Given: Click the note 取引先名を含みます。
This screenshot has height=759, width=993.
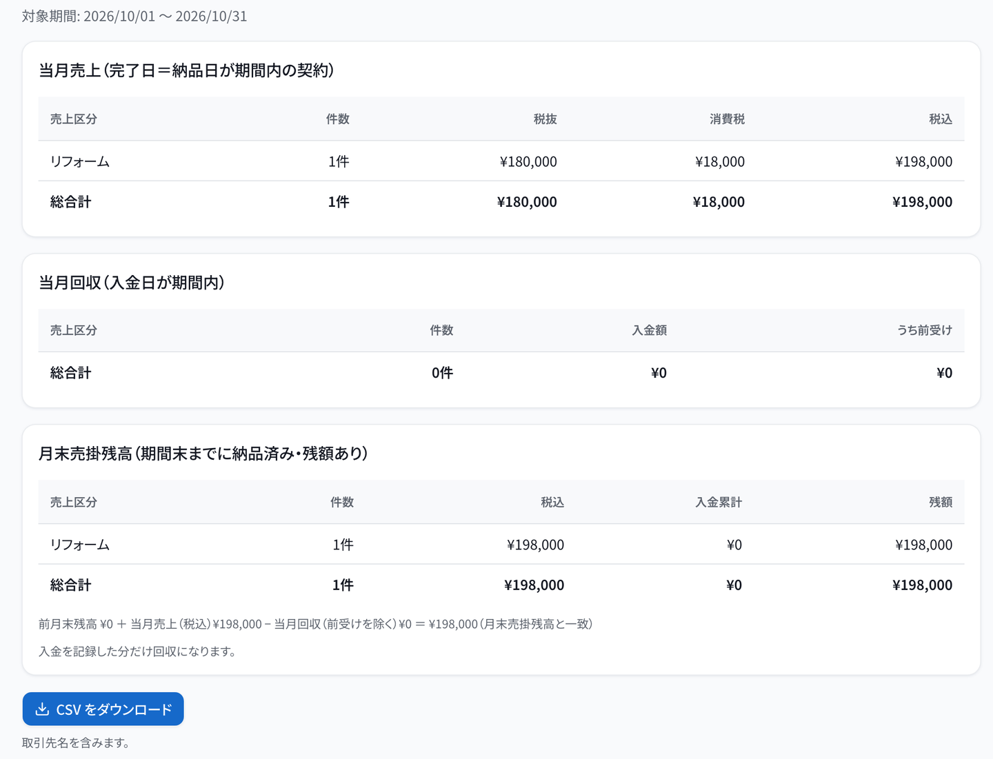Looking at the screenshot, I should coord(76,742).
